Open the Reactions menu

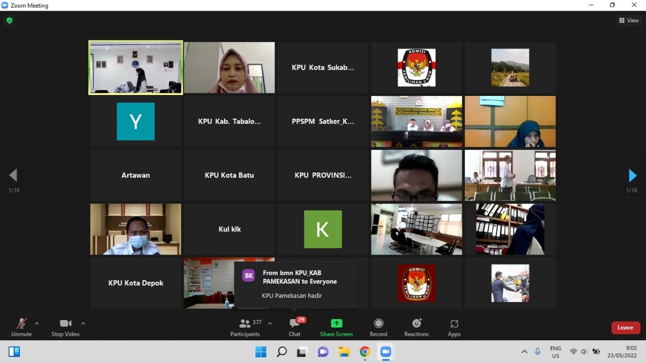pyautogui.click(x=416, y=327)
